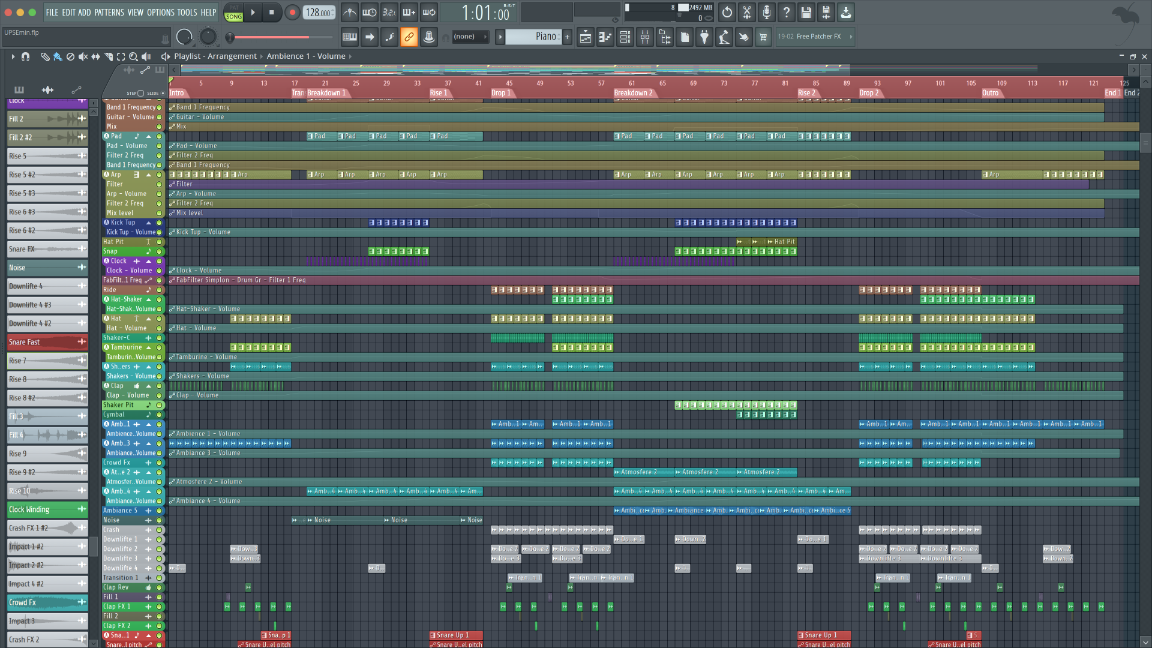The width and height of the screenshot is (1152, 648).
Task: Enable wait for input before playing
Action: [370, 13]
